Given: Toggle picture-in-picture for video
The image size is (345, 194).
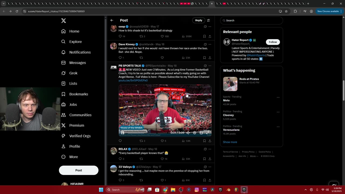Looking at the screenshot, I should coord(201,133).
